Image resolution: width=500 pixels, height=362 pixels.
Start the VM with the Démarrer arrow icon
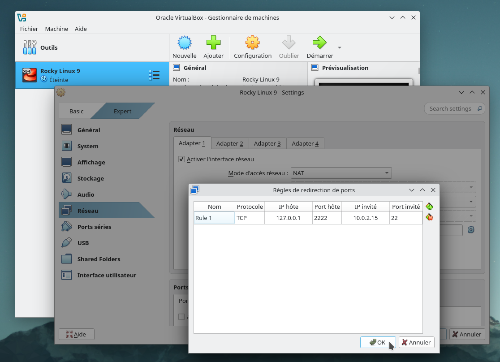(319, 43)
